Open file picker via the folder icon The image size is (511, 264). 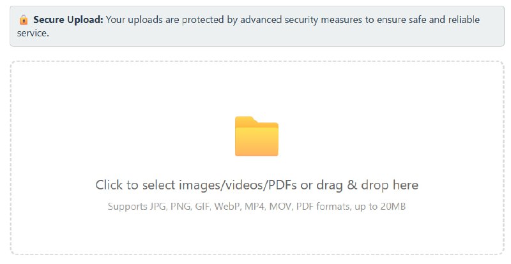pyautogui.click(x=257, y=136)
